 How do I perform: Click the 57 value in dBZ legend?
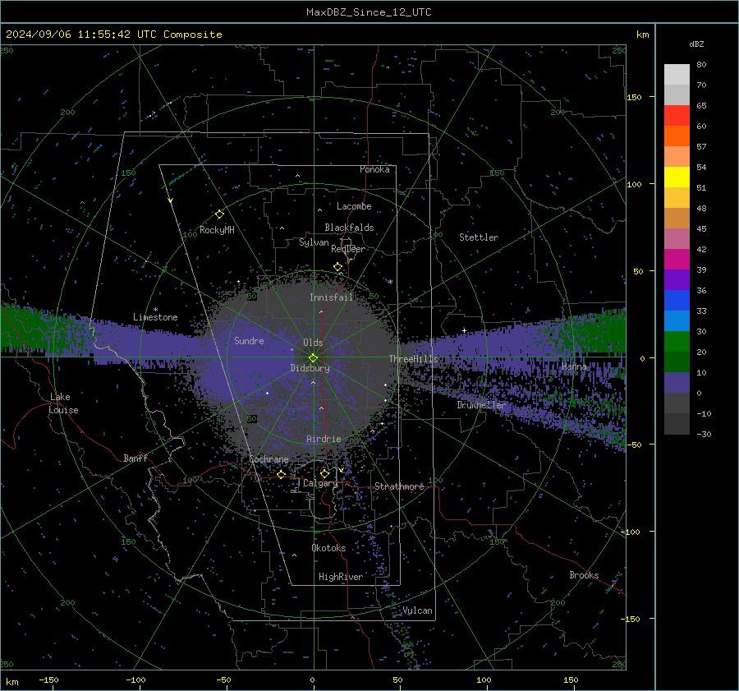[701, 147]
